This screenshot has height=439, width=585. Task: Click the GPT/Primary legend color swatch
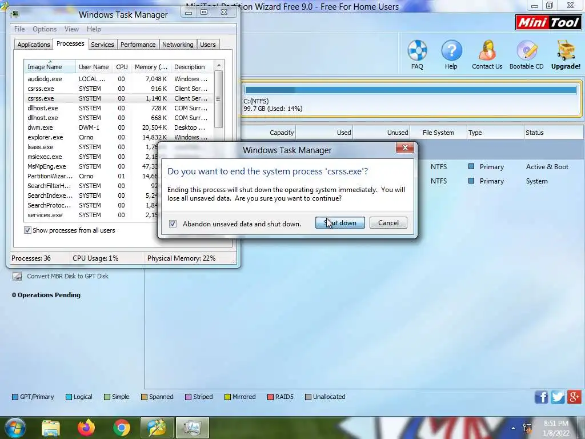pyautogui.click(x=15, y=397)
